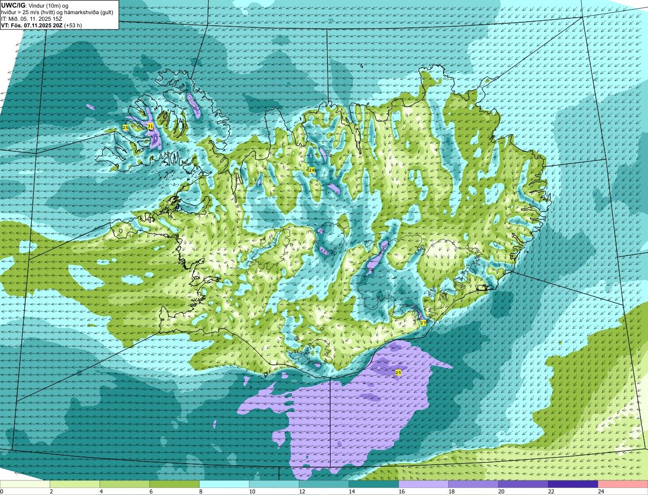Select the yellow 27 gust marker
Screen dimensions: 648x495
tap(423, 322)
